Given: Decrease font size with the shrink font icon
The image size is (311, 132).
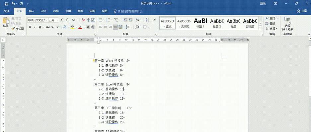Looking at the screenshot, I should click(x=67, y=20).
